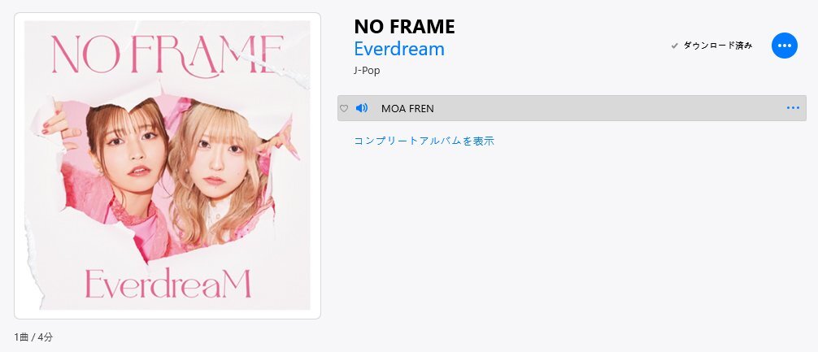
Task: Select the MOA FREN track title
Action: pyautogui.click(x=407, y=108)
